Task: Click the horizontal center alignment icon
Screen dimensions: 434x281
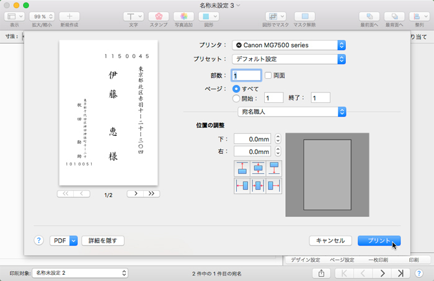Action: click(258, 185)
